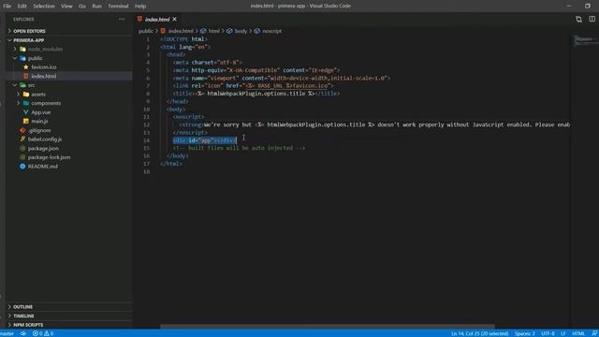Click line number 18 in gutter

147,171
